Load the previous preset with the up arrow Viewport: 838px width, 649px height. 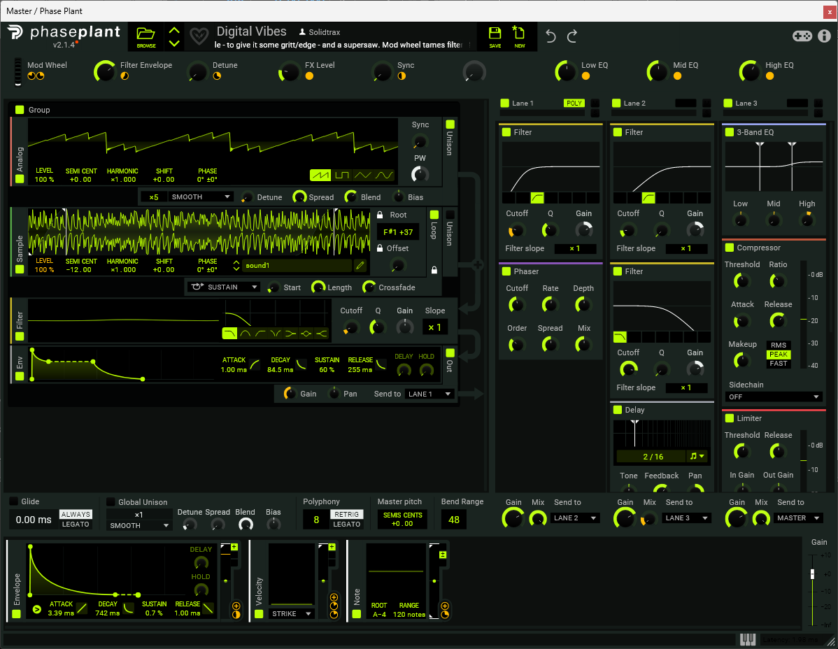[174, 31]
